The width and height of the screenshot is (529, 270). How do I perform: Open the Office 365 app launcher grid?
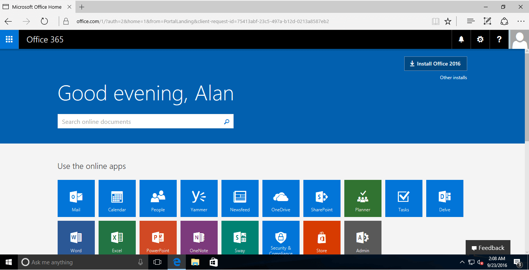[x=9, y=39]
